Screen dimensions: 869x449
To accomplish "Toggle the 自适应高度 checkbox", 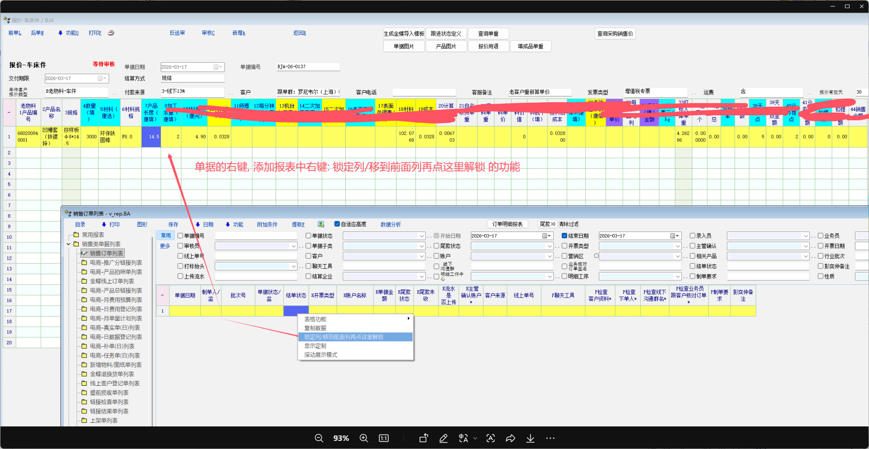I will tap(337, 224).
